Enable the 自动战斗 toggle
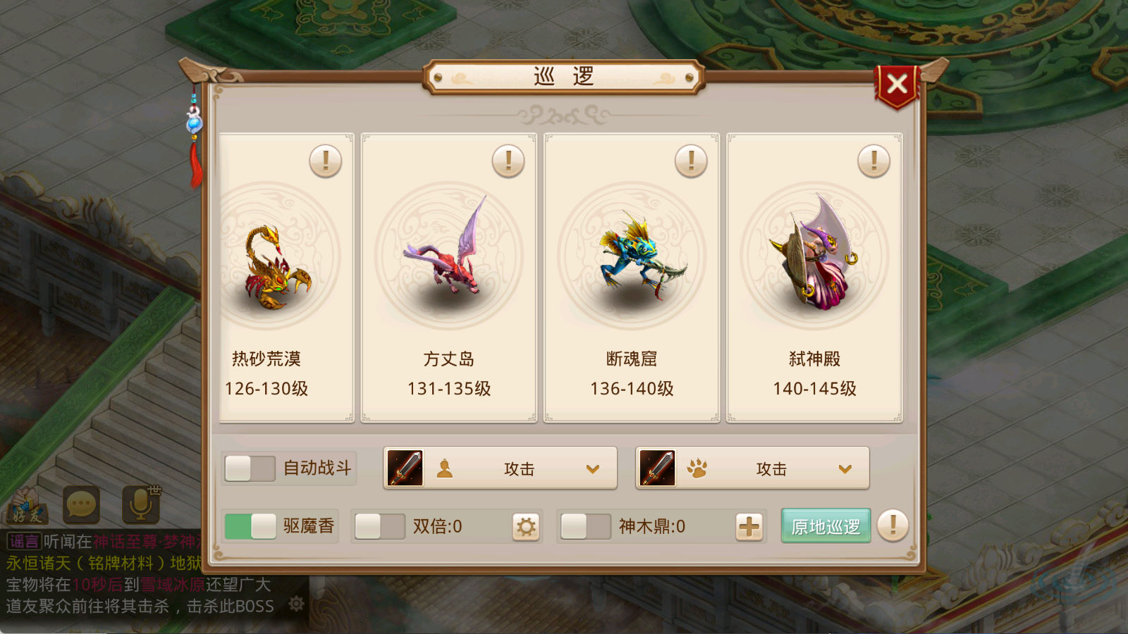The image size is (1128, 634). [x=250, y=468]
